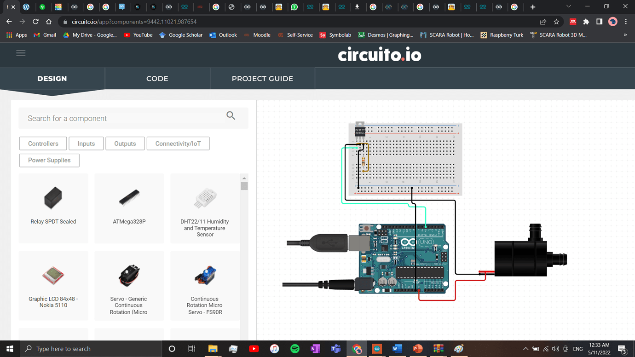
Task: Open Spotify from the taskbar
Action: coord(295,348)
